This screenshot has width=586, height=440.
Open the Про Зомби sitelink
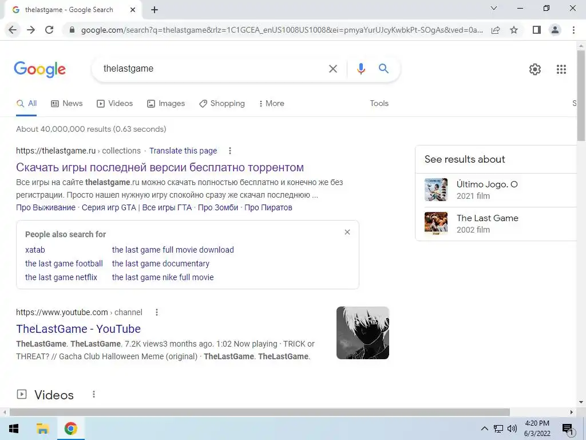pos(218,207)
